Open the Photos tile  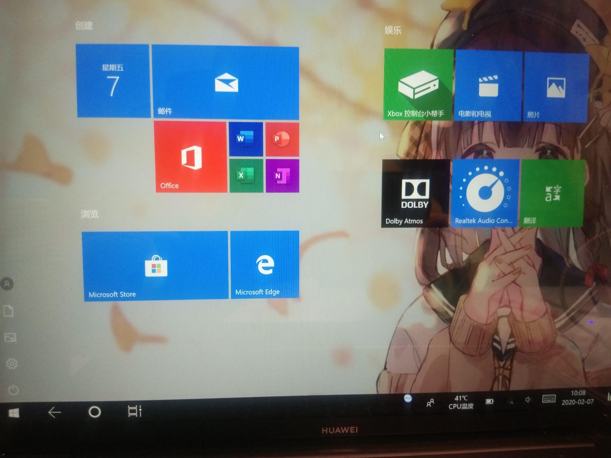[x=556, y=88]
